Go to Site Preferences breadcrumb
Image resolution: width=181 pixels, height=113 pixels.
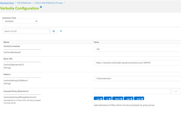coord(24,3)
